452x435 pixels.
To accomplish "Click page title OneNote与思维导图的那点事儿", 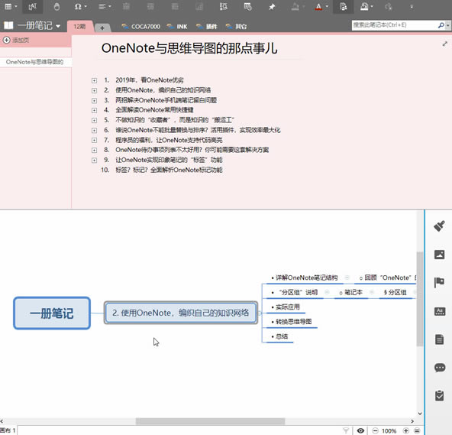I will tap(189, 48).
